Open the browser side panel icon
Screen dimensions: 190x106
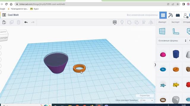point(183,4)
